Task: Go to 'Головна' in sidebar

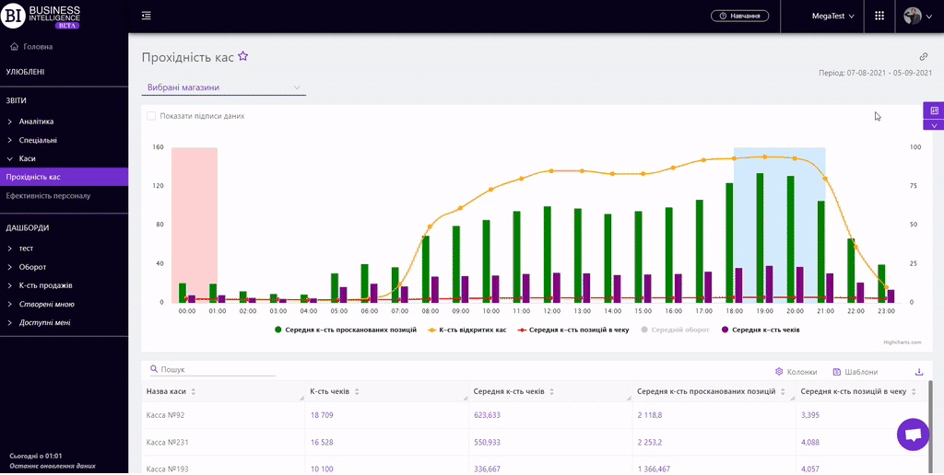Action: 37,46
